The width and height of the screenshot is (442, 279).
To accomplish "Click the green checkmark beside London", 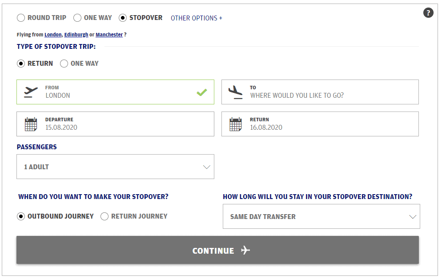I will click(x=202, y=92).
